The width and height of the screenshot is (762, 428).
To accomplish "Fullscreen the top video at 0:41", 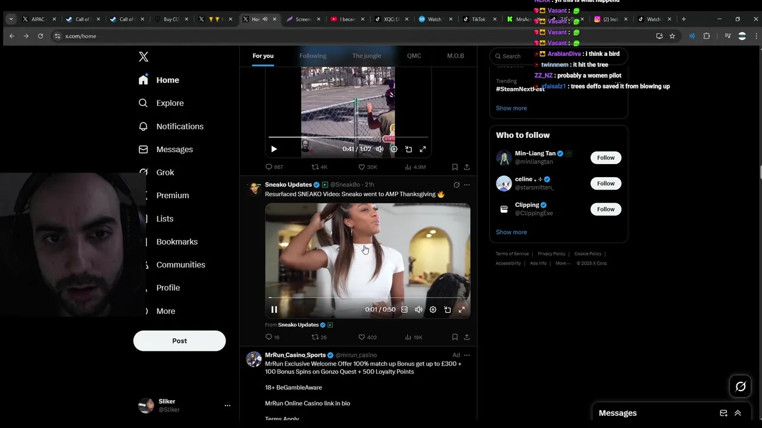I will 423,149.
